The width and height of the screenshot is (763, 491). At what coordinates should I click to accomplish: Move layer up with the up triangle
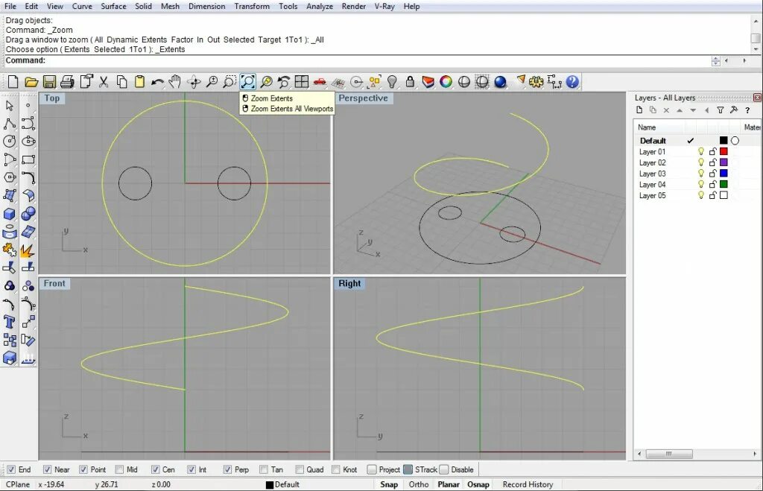[680, 110]
